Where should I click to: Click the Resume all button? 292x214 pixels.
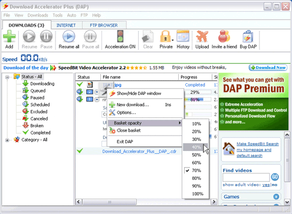point(69,39)
